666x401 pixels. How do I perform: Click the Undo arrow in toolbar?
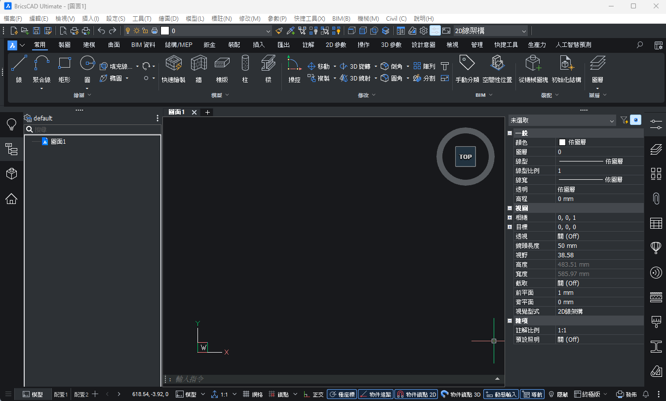[101, 31]
